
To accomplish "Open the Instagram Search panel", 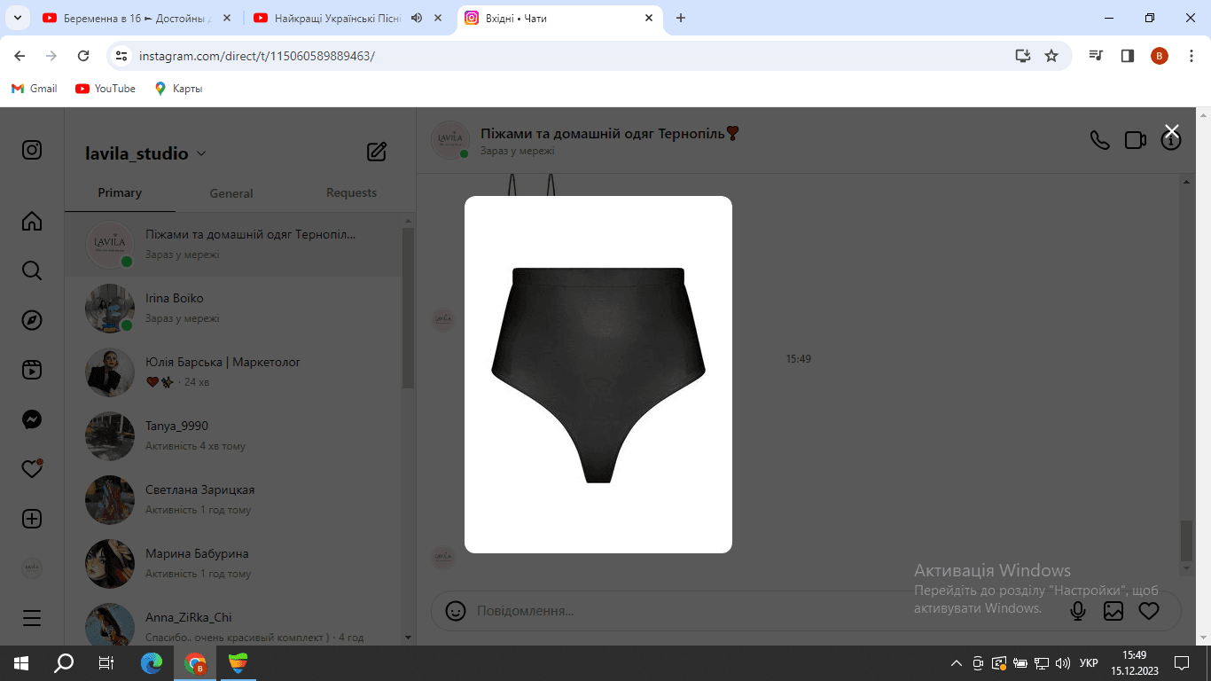I will pyautogui.click(x=32, y=270).
